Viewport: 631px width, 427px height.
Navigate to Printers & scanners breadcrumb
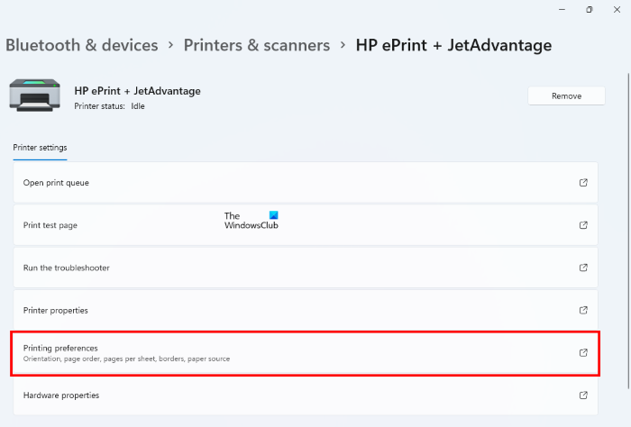[x=257, y=44]
